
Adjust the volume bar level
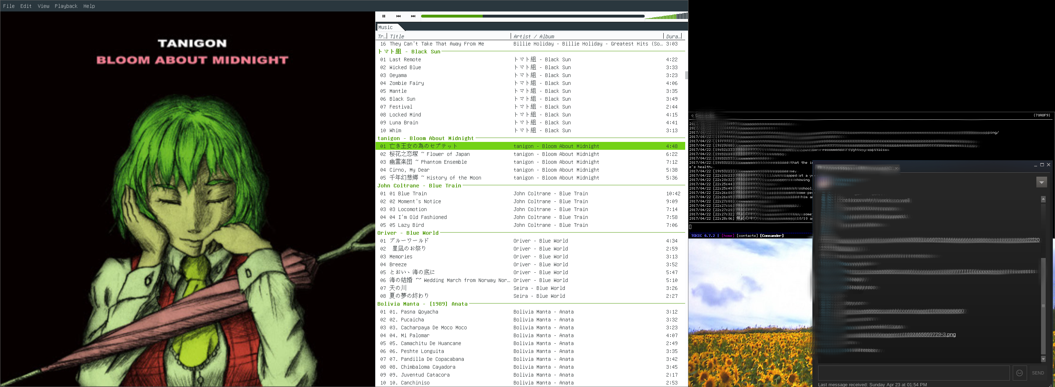pyautogui.click(x=666, y=16)
